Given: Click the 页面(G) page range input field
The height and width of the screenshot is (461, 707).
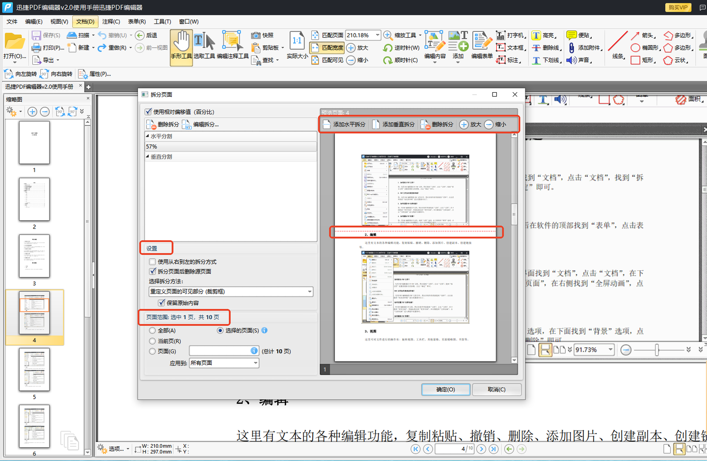Looking at the screenshot, I should [224, 351].
